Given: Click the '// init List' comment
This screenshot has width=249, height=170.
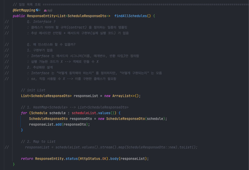Looking at the screenshot, I should (x=33, y=90).
